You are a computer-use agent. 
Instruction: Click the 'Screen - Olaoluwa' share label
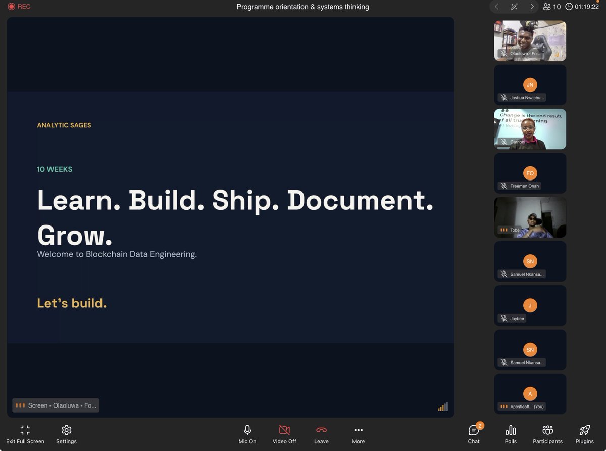[56, 405]
